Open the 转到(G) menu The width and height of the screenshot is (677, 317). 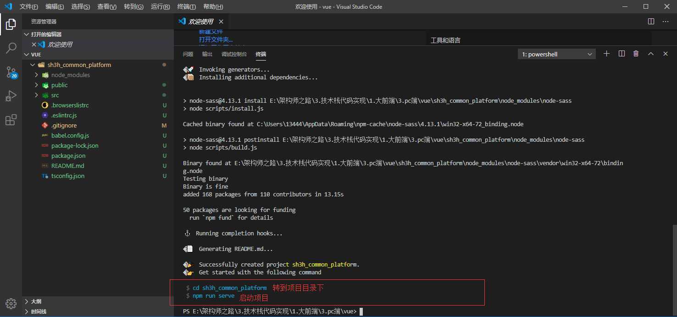click(133, 7)
